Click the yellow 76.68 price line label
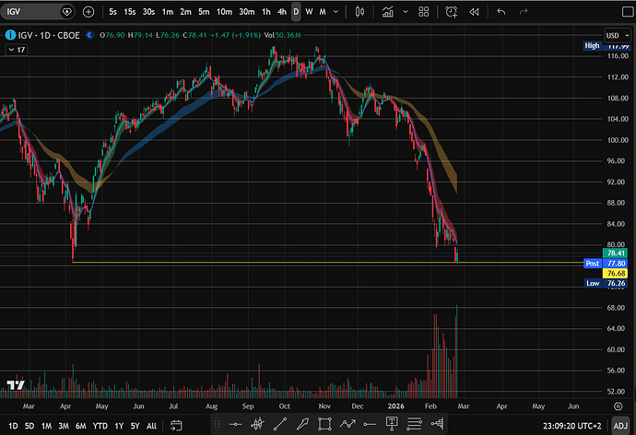This screenshot has height=435, width=636. [614, 274]
